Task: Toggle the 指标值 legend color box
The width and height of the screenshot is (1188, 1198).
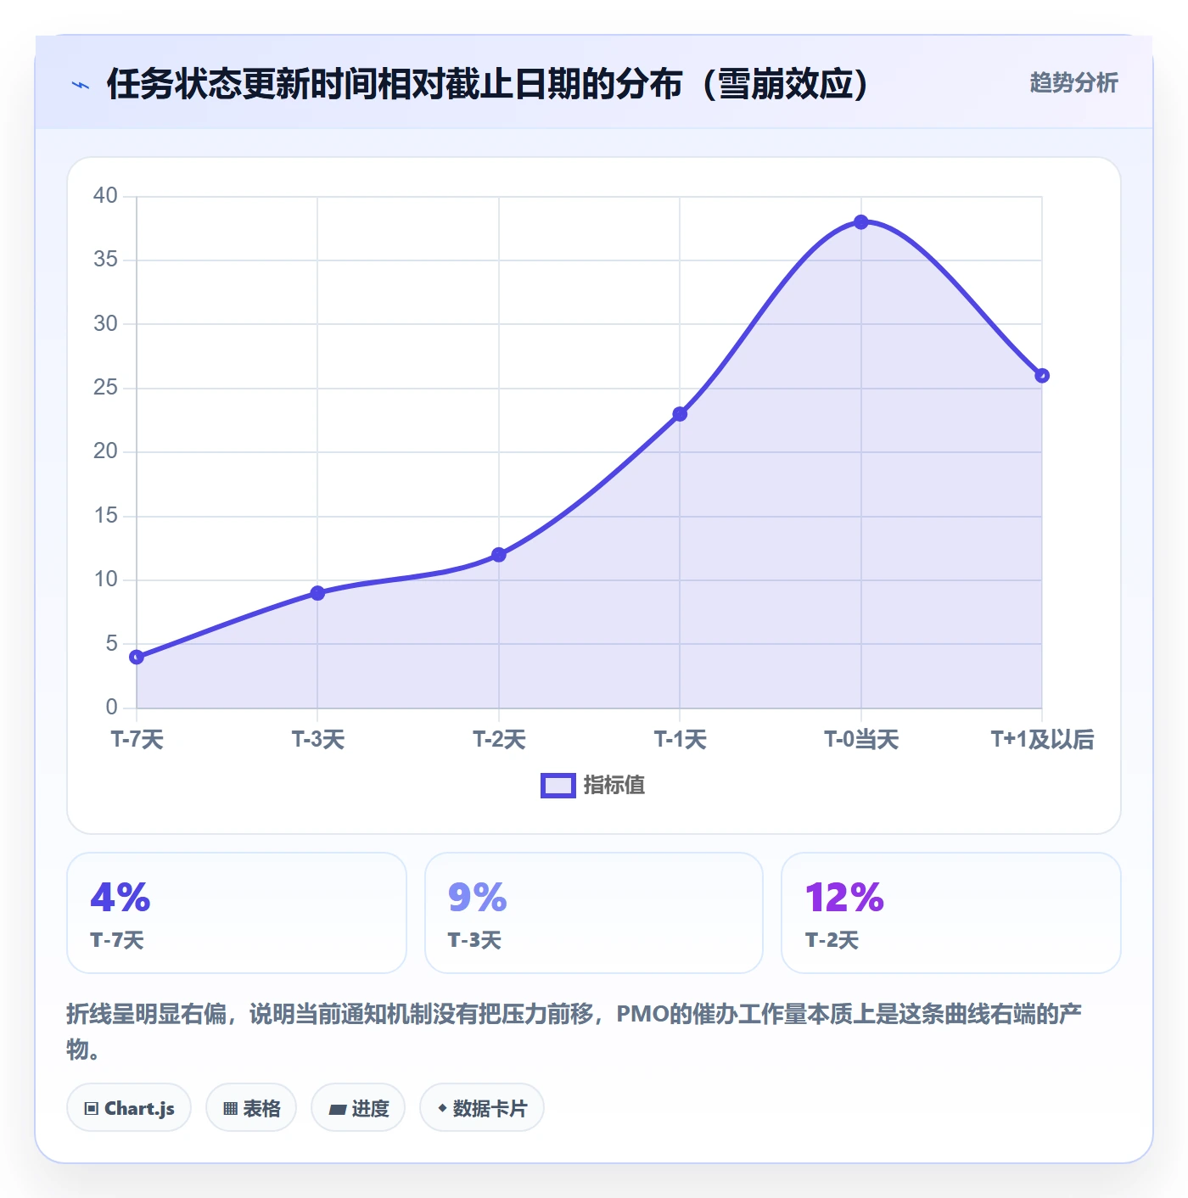Action: [x=558, y=786]
